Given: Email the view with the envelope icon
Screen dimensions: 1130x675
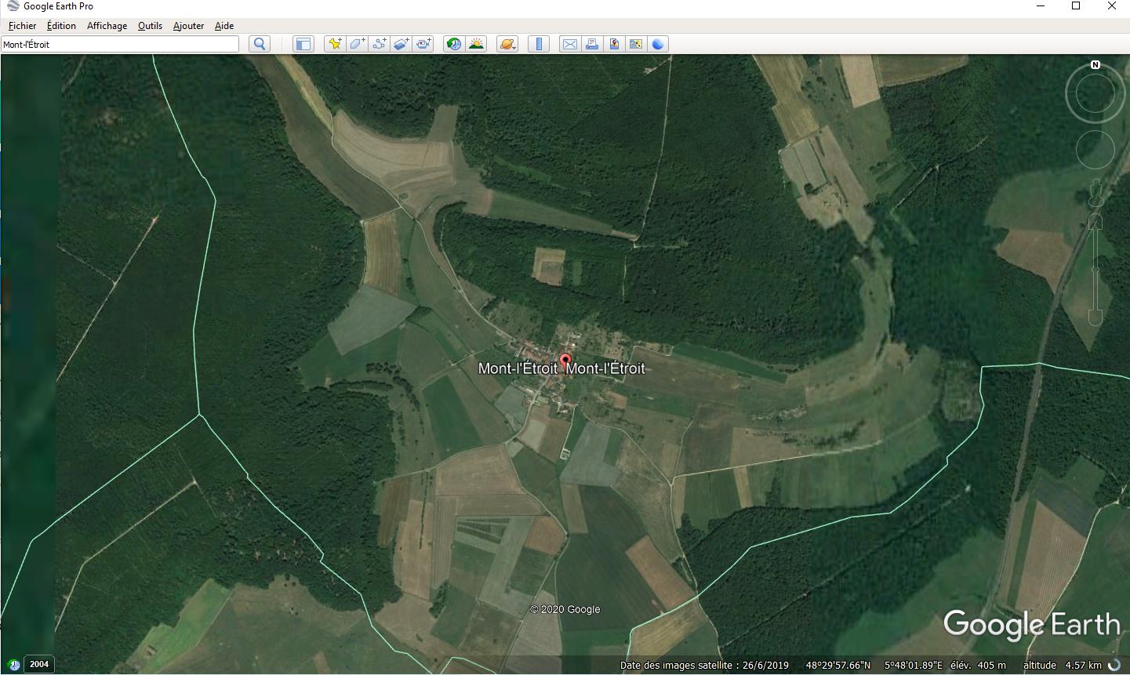Looking at the screenshot, I should (570, 44).
